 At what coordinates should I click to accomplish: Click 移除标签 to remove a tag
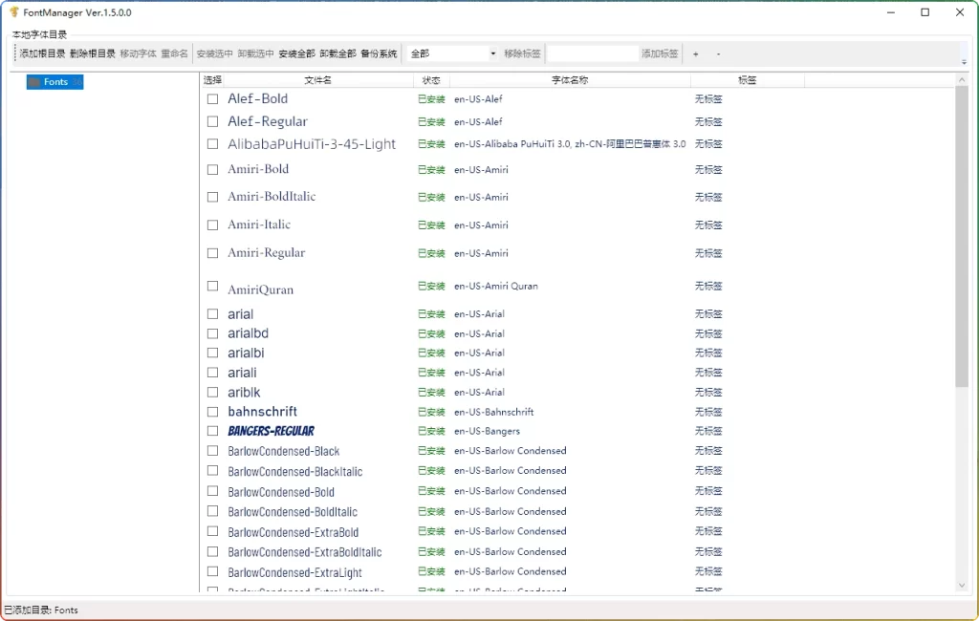(521, 53)
